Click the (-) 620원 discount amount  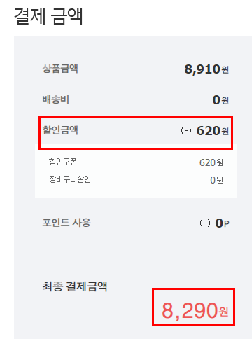pyautogui.click(x=204, y=131)
